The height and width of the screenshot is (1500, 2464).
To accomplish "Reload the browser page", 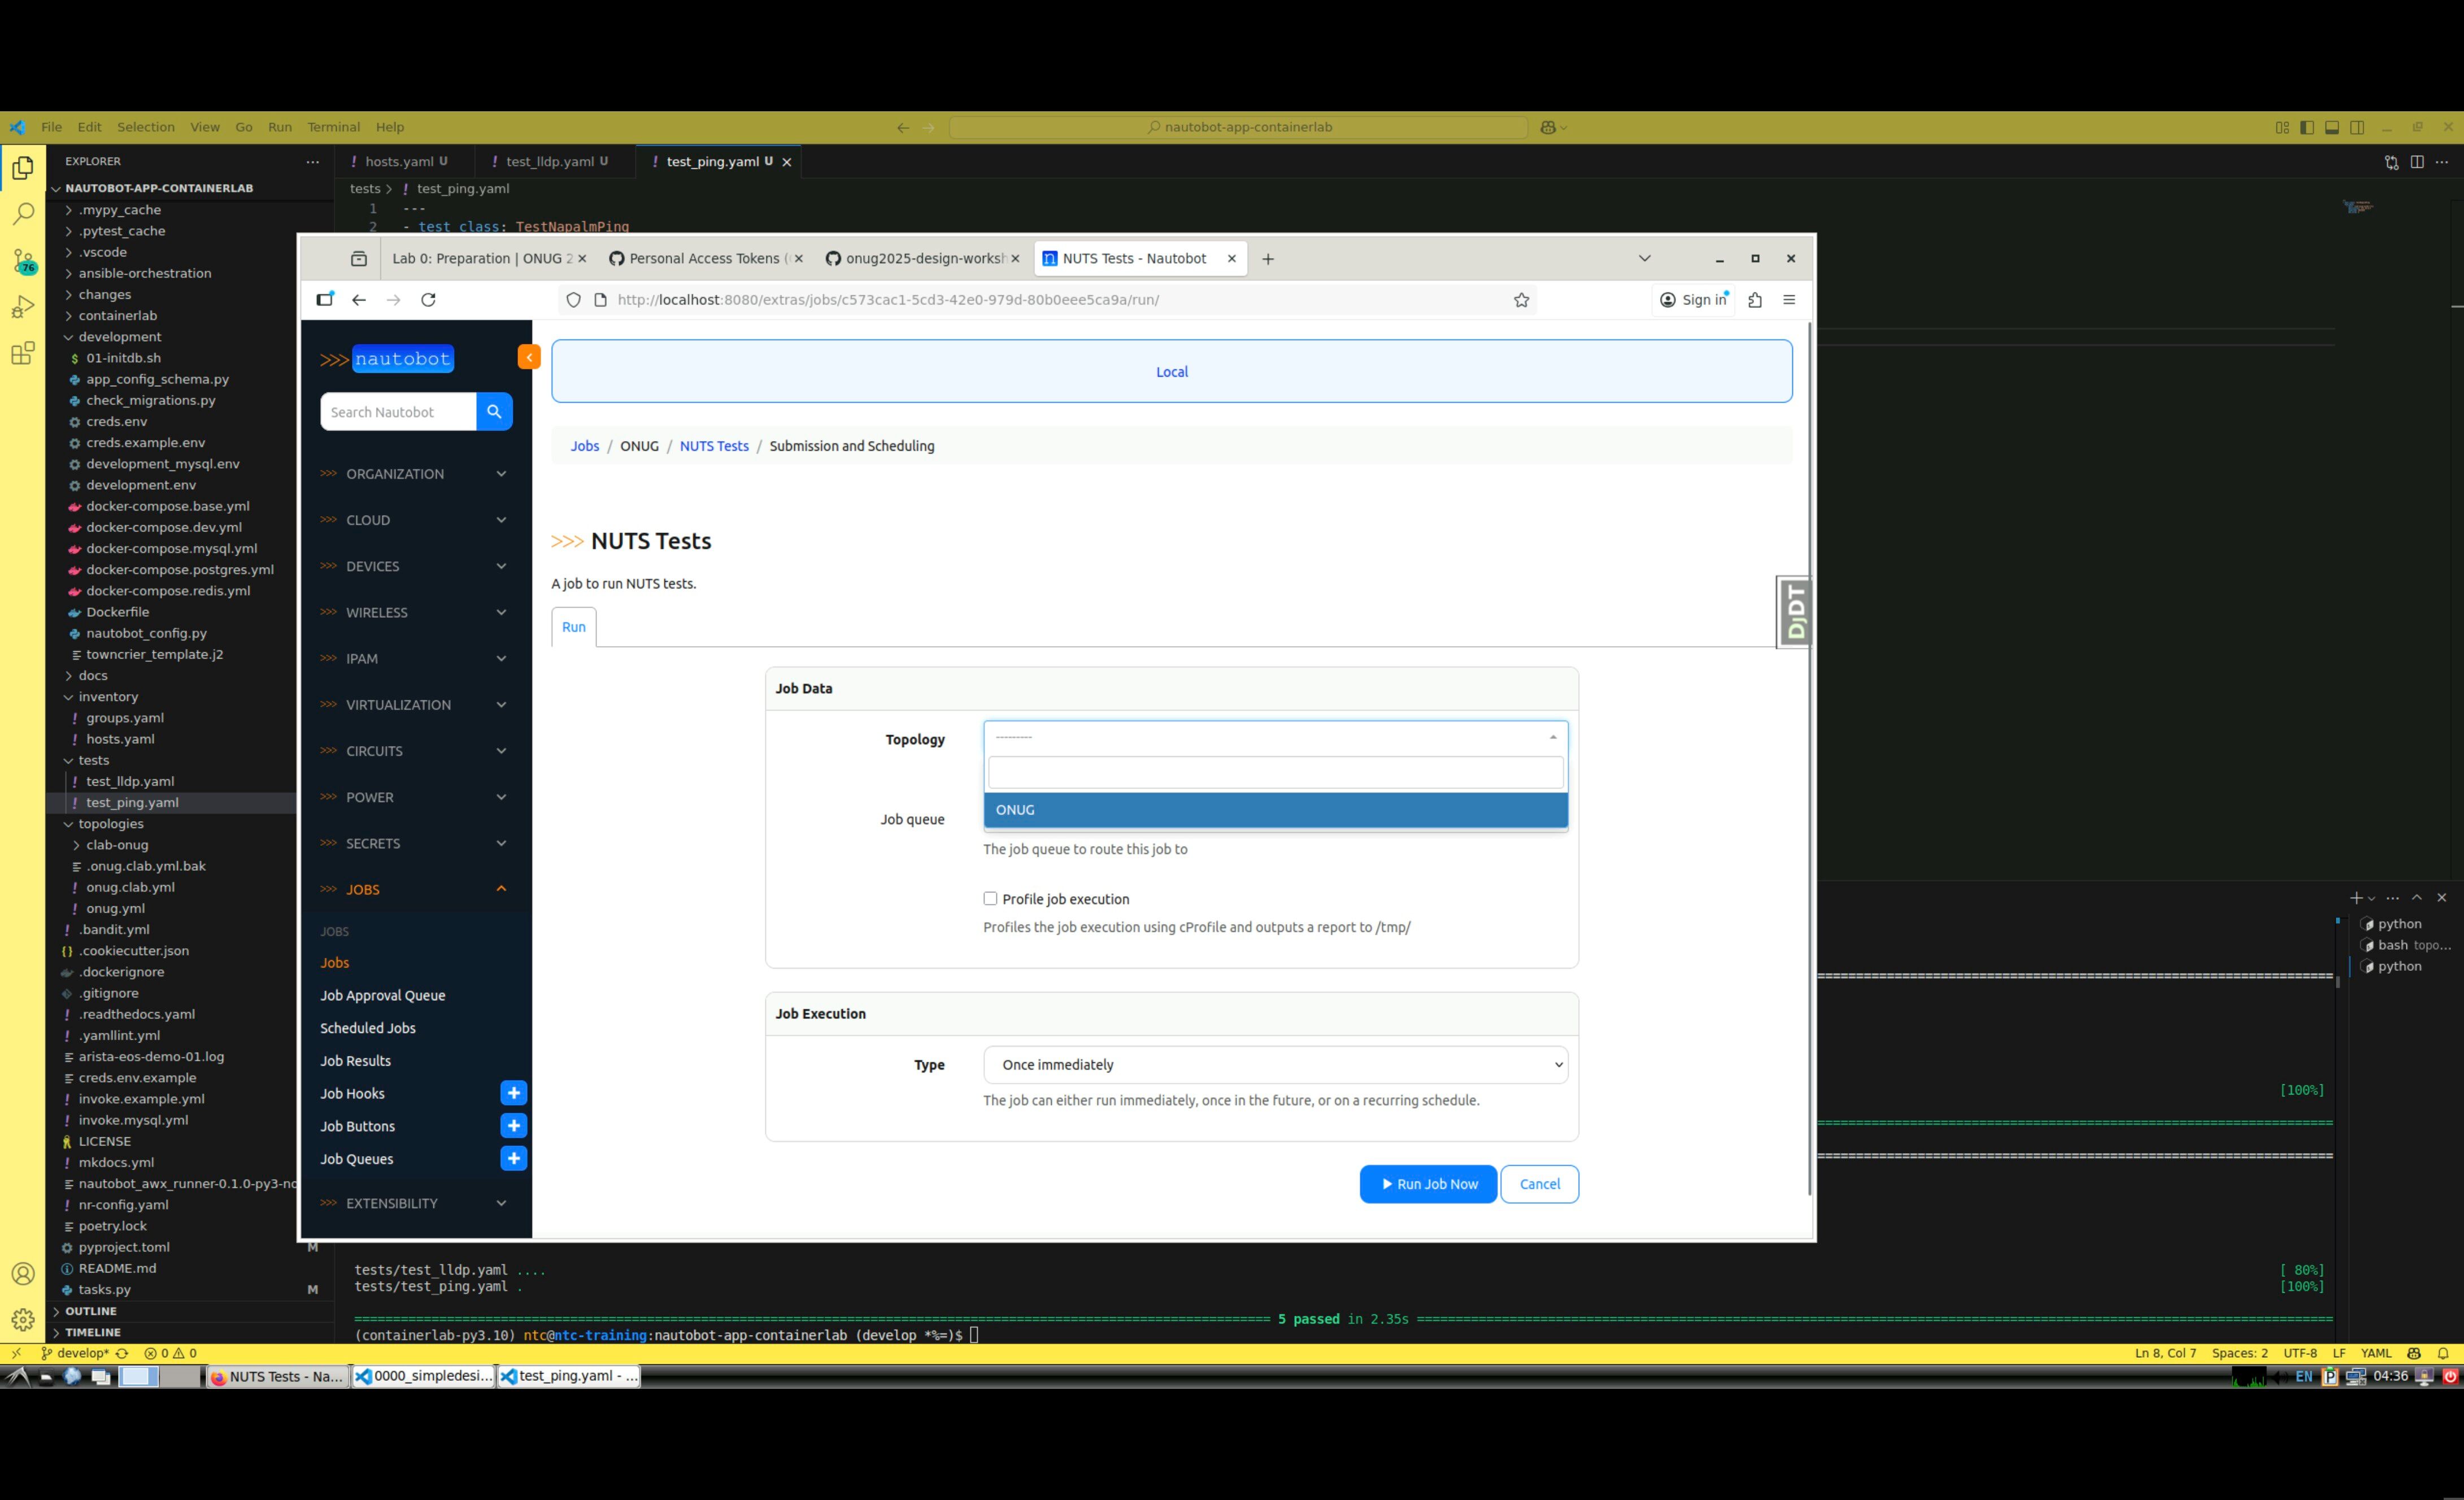I will (x=429, y=300).
